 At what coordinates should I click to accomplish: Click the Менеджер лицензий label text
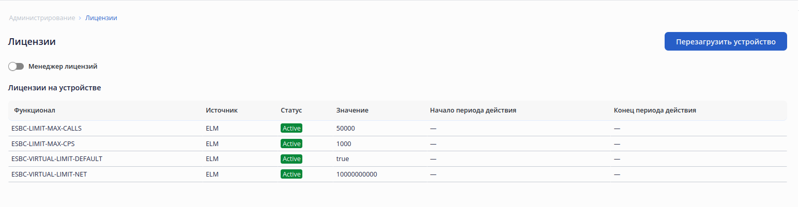pyautogui.click(x=63, y=67)
